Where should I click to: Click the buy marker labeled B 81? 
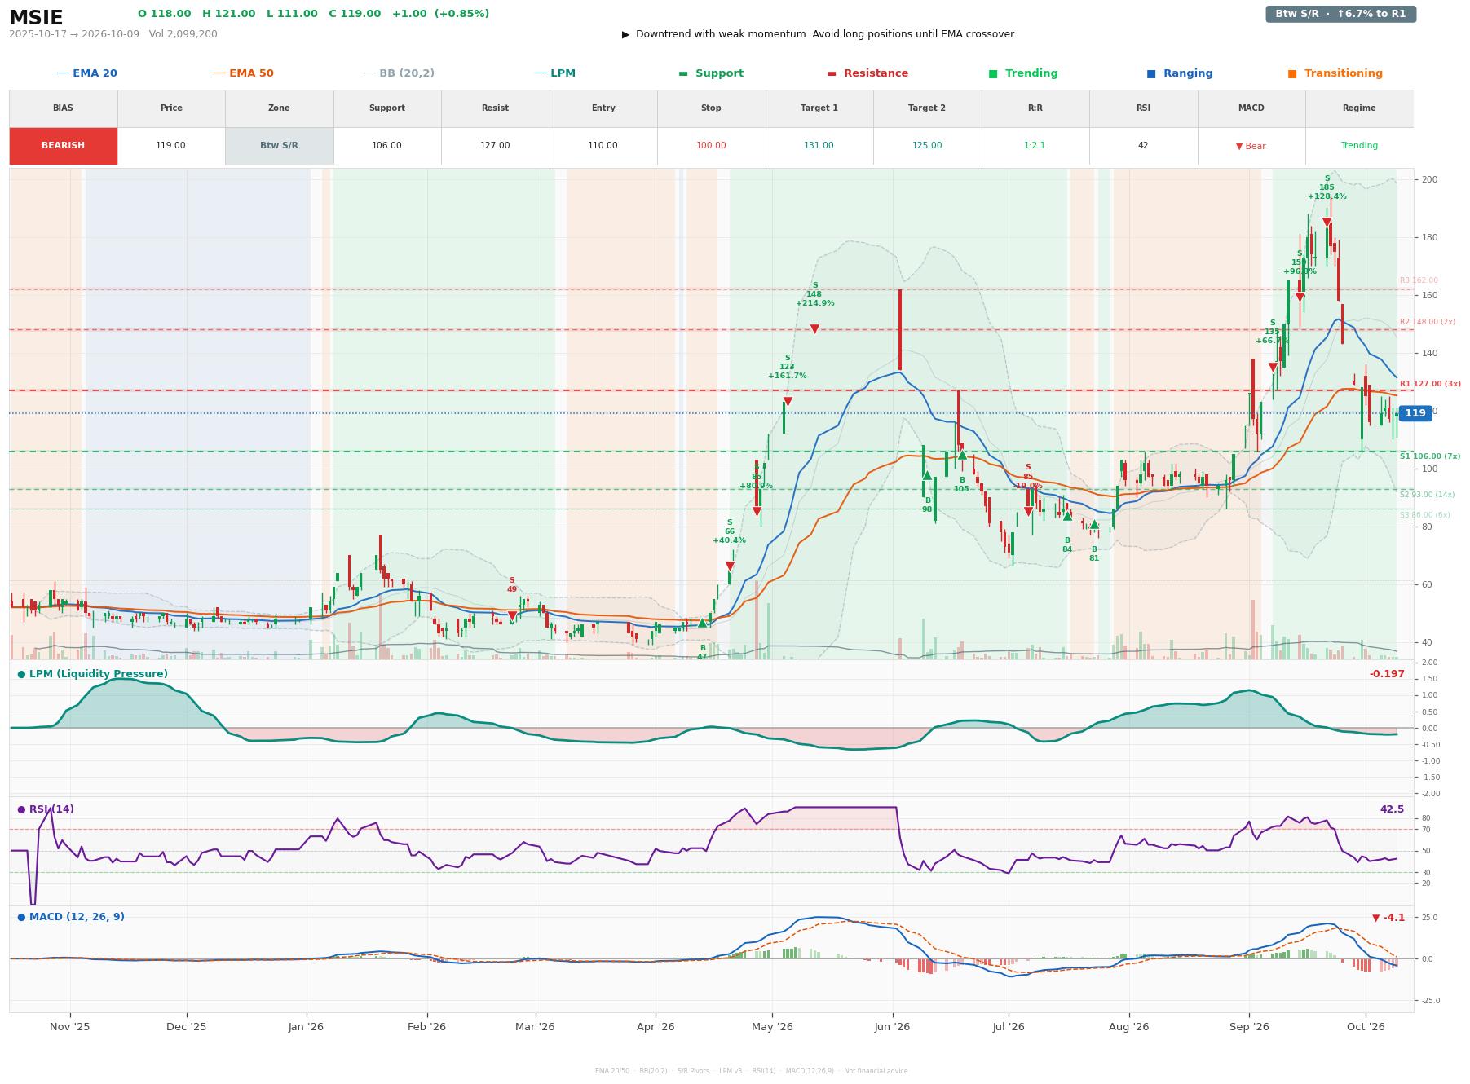coord(1094,525)
